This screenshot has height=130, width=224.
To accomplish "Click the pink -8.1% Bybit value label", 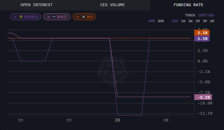I will [x=203, y=97].
